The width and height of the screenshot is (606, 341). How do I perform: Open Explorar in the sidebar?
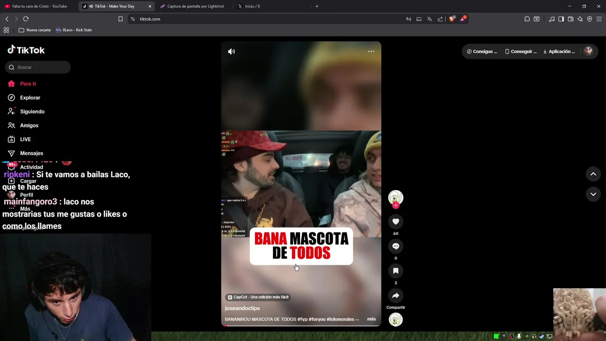(24, 98)
